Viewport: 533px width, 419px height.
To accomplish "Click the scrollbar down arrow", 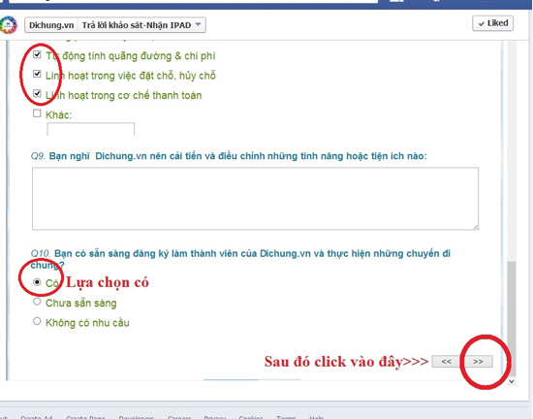I will click(512, 381).
